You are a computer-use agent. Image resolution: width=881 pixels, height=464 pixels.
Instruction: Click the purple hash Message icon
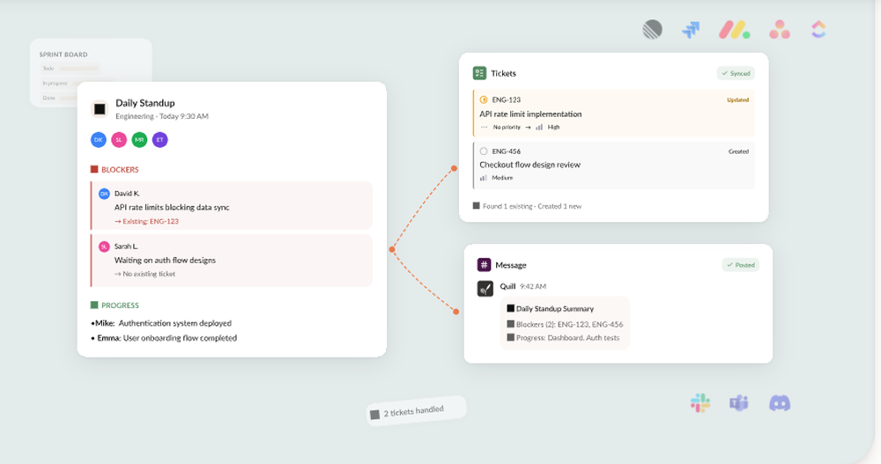pos(484,265)
